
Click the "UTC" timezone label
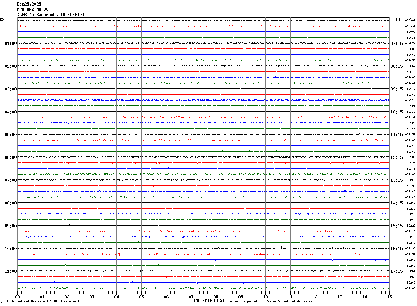point(398,20)
